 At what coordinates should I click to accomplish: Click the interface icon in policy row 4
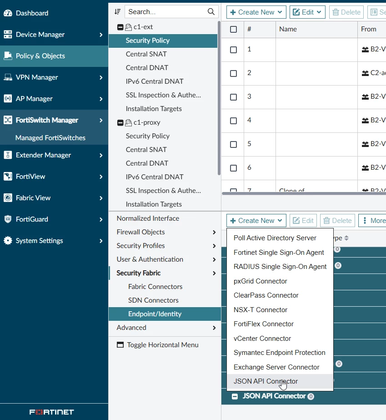(x=365, y=120)
